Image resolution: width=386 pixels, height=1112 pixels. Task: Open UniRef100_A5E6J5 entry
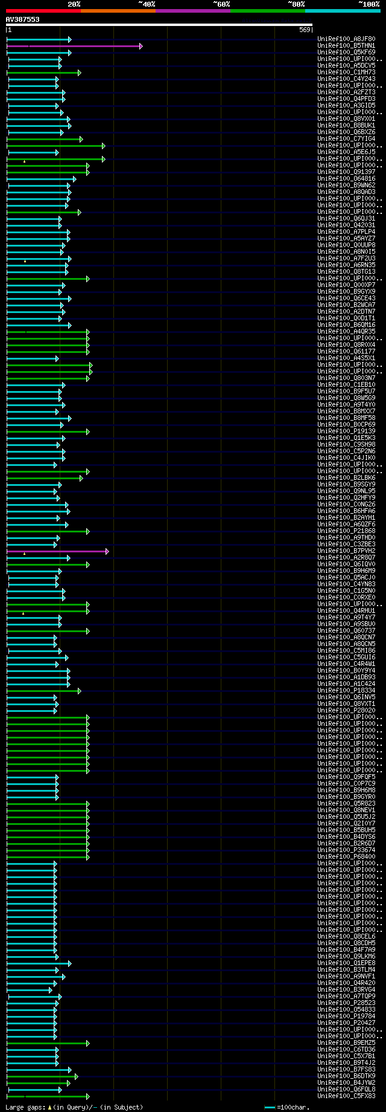(x=346, y=152)
